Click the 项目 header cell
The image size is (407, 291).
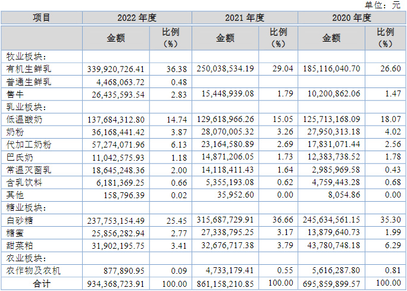42,18
